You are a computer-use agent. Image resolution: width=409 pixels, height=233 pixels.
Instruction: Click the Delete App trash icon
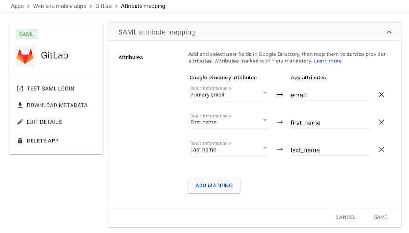20,140
